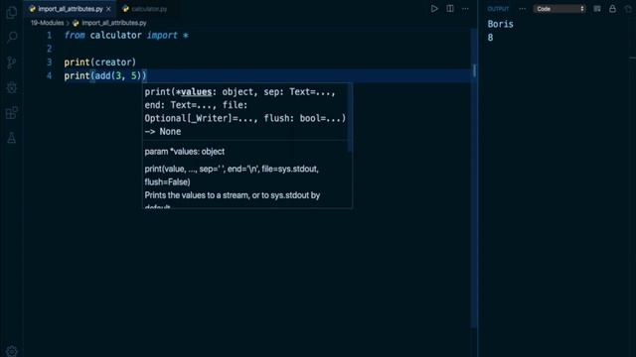Open the Explorer view in activity bar
This screenshot has height=357, width=636.
12,13
